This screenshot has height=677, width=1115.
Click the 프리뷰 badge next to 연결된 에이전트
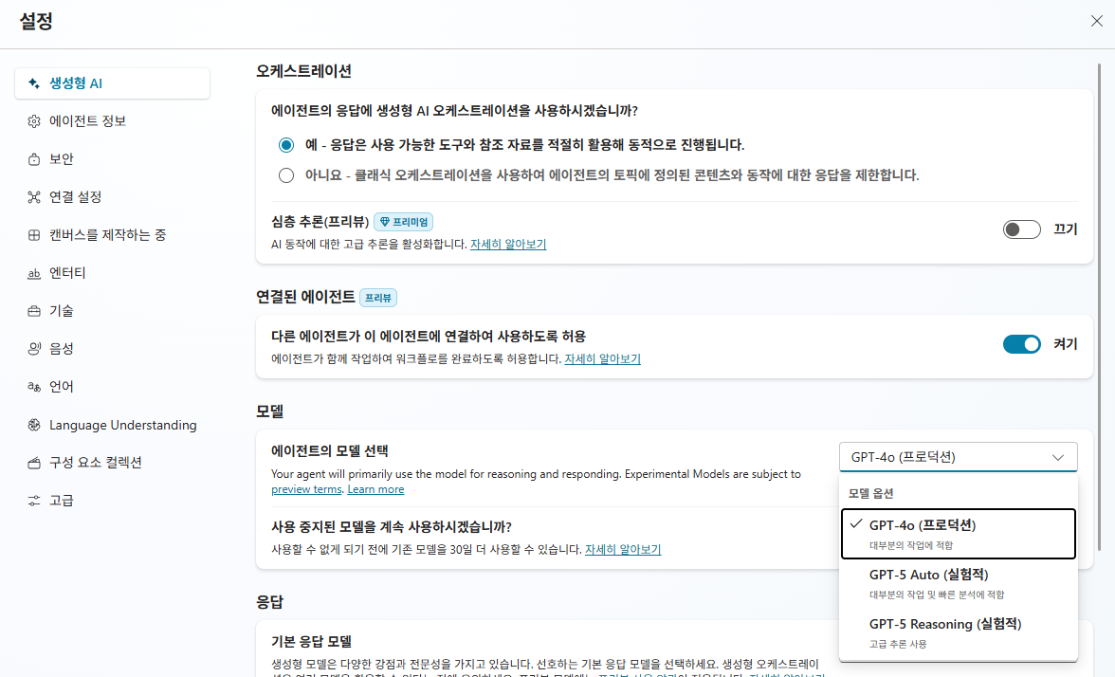click(x=378, y=298)
